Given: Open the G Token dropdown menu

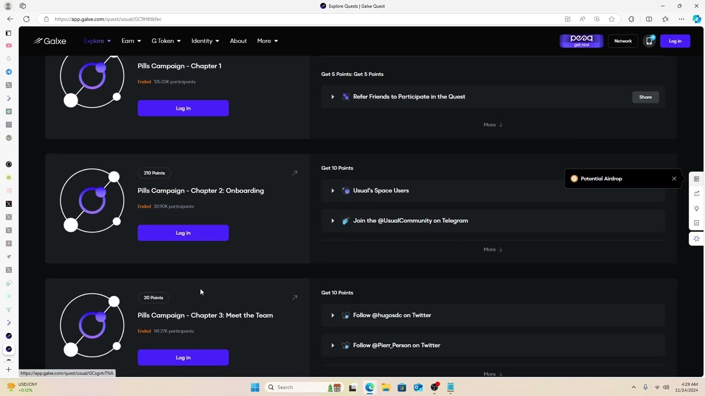Looking at the screenshot, I should pos(166,41).
